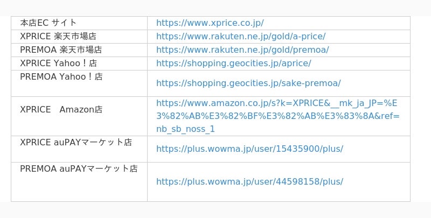Image resolution: width=431 pixels, height=218 pixels.
Task: Click the 本店EC サイト label cell
Action: click(48, 23)
